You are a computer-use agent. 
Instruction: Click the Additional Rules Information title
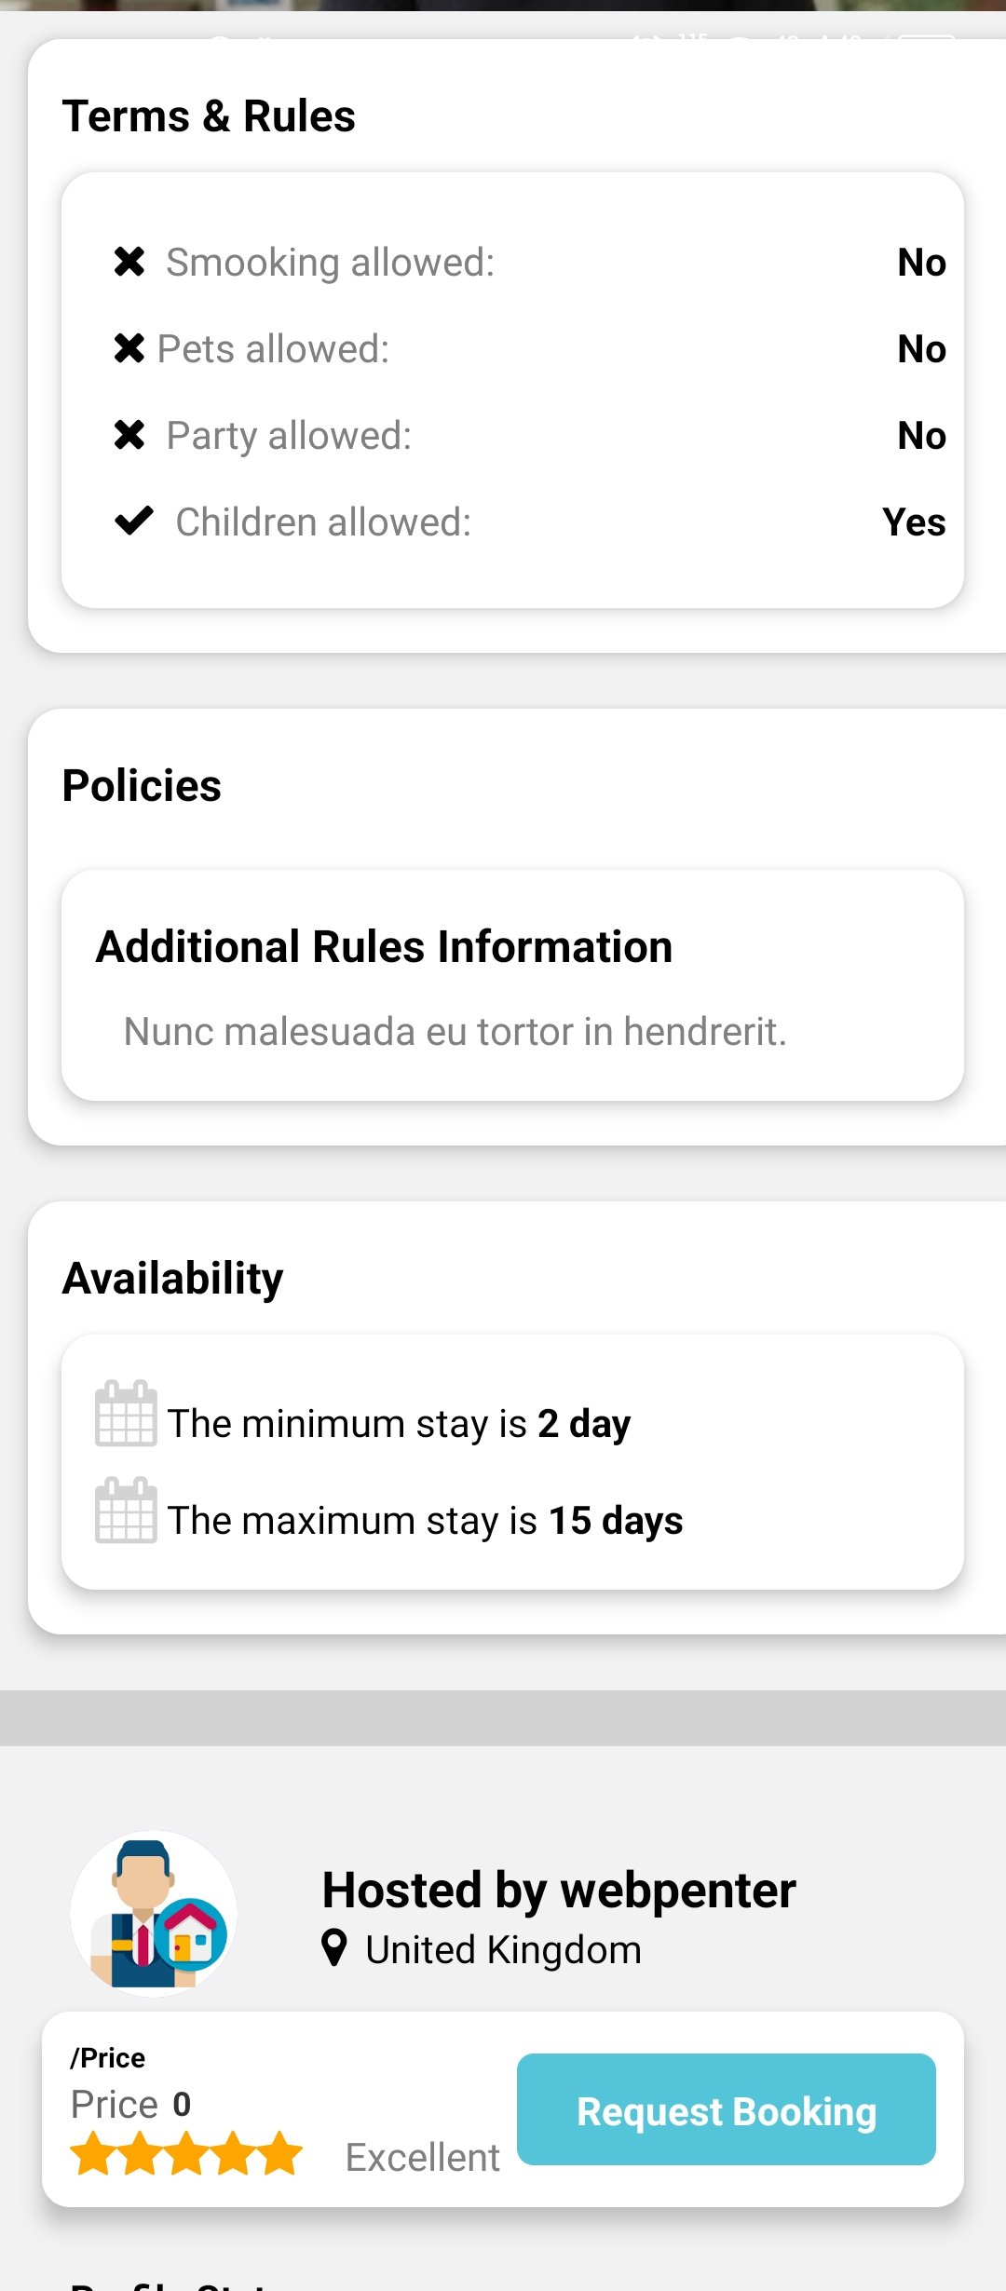[x=384, y=947]
